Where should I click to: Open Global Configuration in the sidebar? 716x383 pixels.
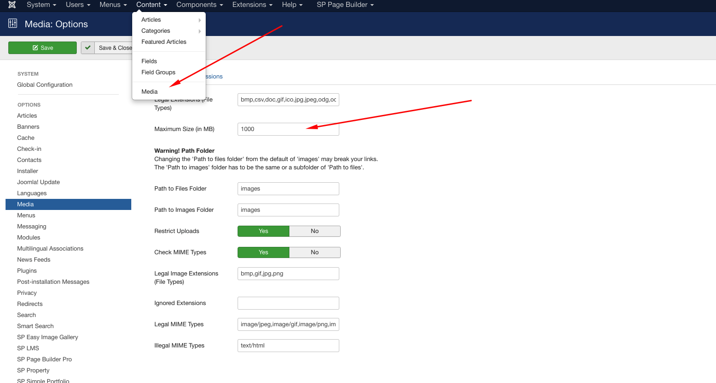click(x=45, y=85)
